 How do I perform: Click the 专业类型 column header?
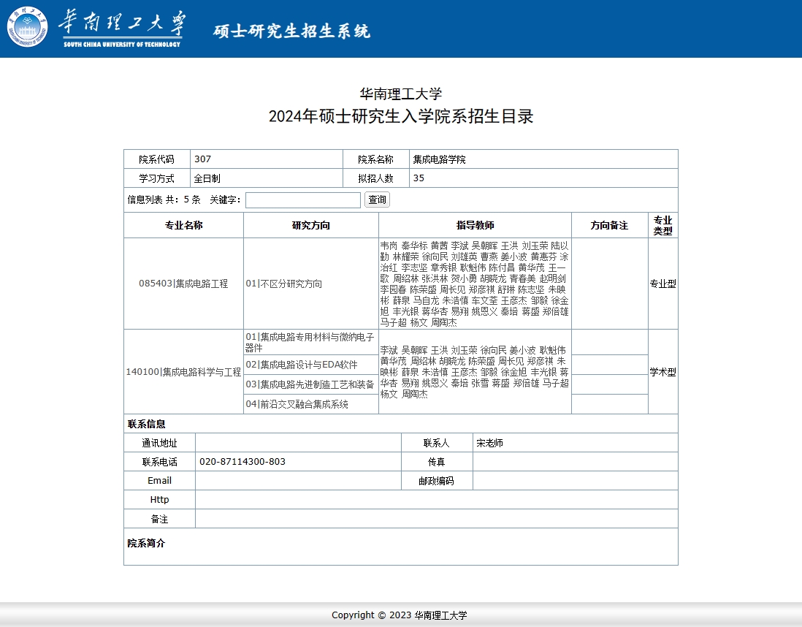662,225
